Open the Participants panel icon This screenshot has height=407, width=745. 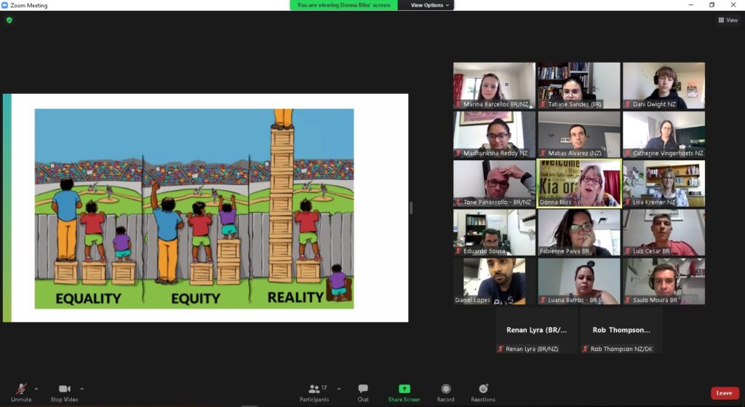pyautogui.click(x=314, y=389)
